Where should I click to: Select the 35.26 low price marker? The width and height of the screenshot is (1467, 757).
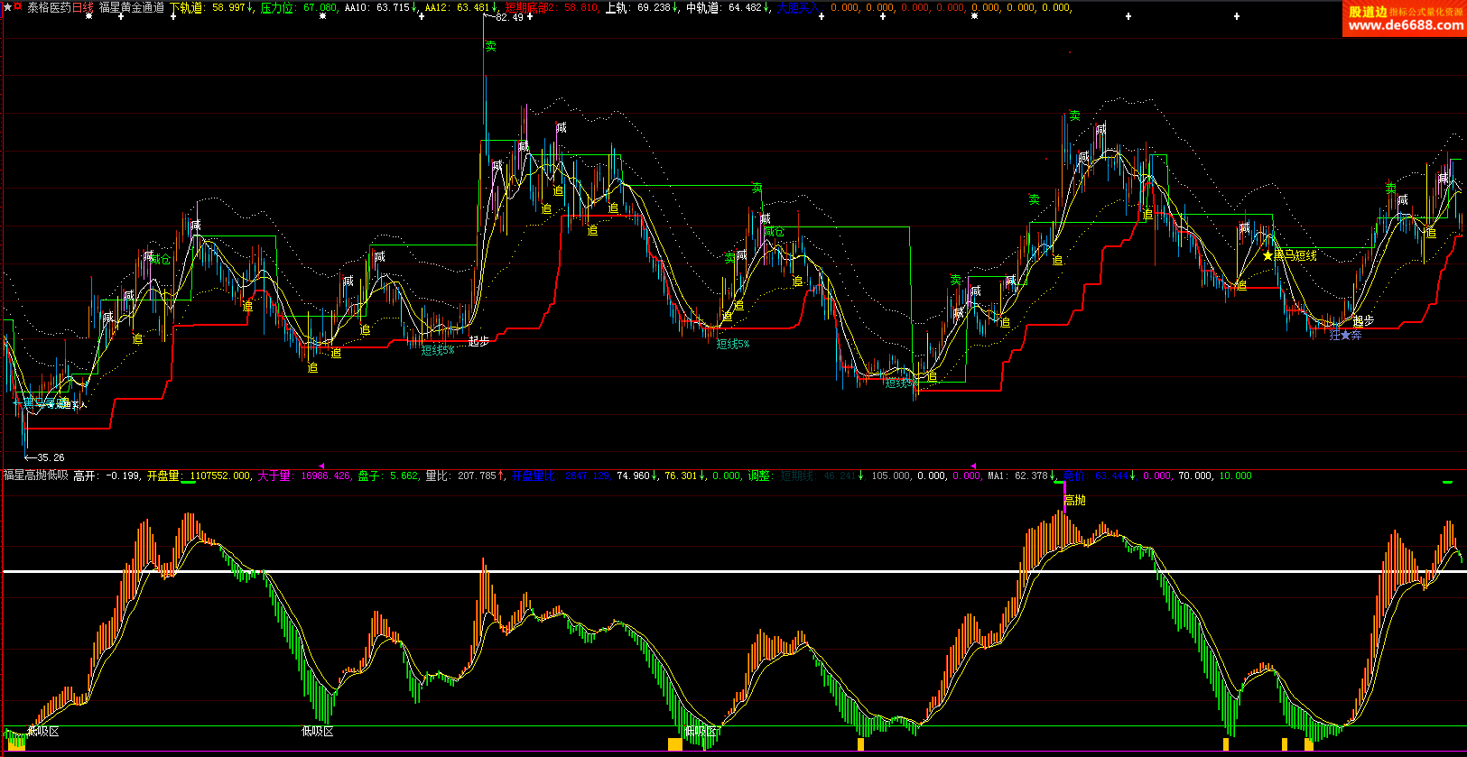(x=50, y=457)
